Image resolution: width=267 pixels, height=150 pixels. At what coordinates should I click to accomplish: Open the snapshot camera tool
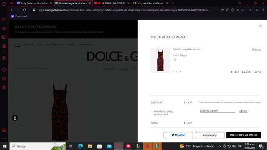[x=227, y=10]
